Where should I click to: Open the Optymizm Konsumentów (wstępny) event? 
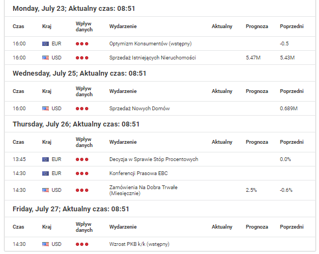(x=151, y=44)
